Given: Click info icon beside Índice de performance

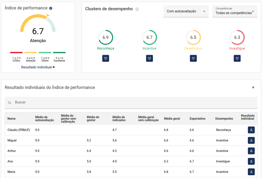Looking at the screenshot, I should point(51,8).
